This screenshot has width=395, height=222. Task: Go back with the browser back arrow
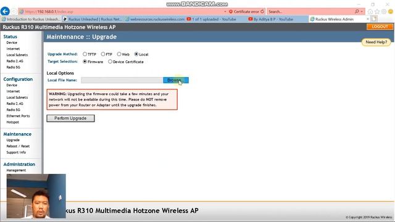pyautogui.click(x=5, y=11)
